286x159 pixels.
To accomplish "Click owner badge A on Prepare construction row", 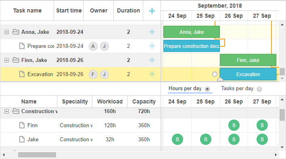I will pos(93,46).
